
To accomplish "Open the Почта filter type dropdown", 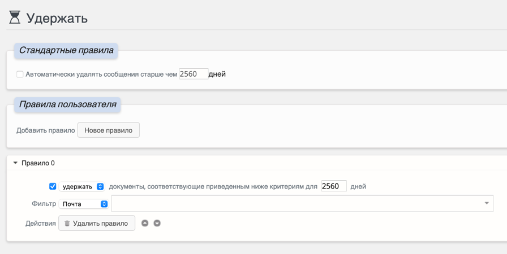I will pyautogui.click(x=84, y=204).
